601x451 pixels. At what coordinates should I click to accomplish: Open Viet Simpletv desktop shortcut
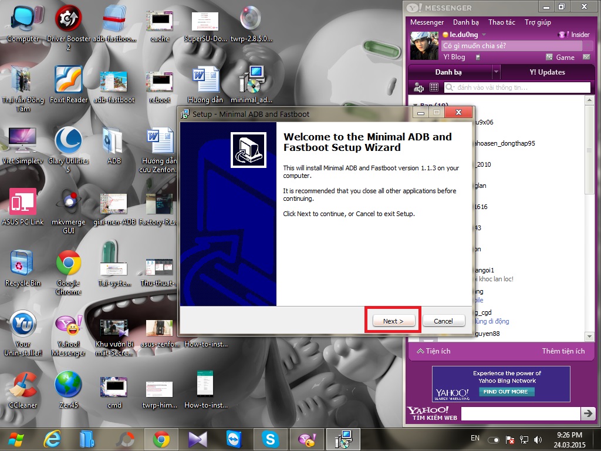[x=23, y=146]
